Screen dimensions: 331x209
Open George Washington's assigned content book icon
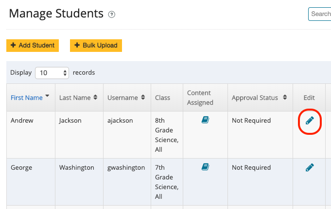[x=205, y=167]
